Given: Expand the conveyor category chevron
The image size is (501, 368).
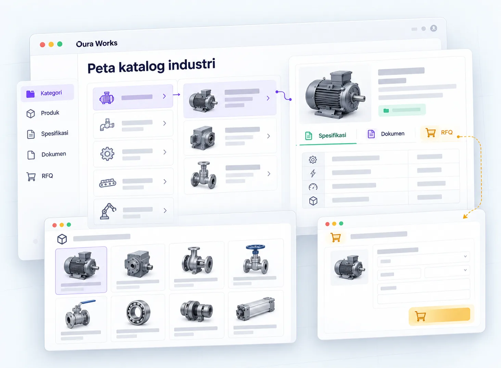Looking at the screenshot, I should tap(165, 182).
